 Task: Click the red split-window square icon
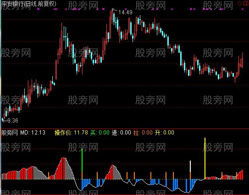click(246, 3)
